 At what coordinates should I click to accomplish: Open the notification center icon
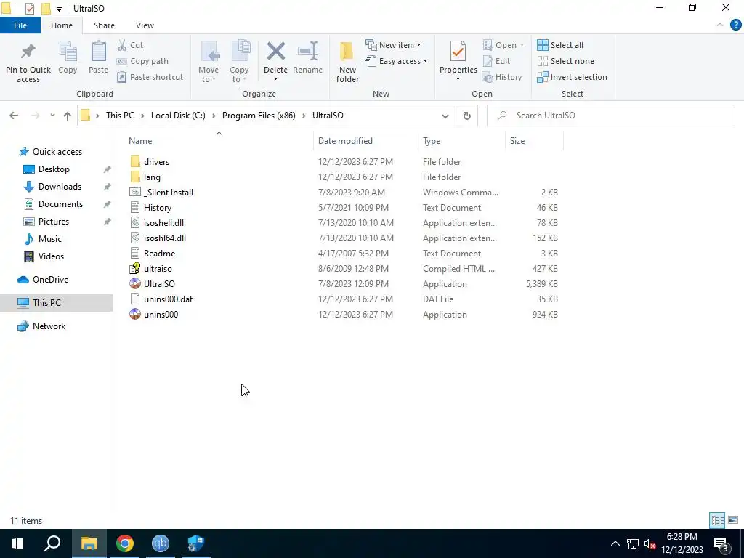pos(721,543)
